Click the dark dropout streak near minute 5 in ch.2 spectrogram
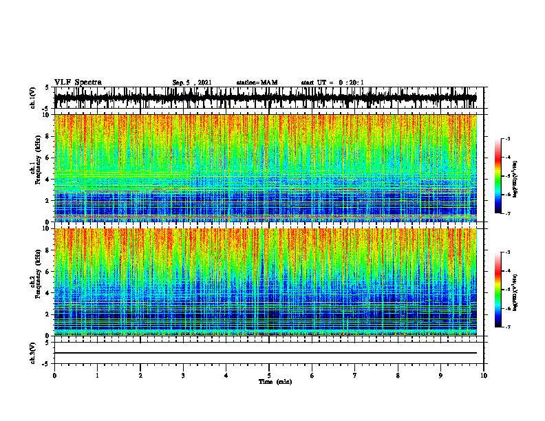The width and height of the screenshot is (545, 421). pos(262,257)
